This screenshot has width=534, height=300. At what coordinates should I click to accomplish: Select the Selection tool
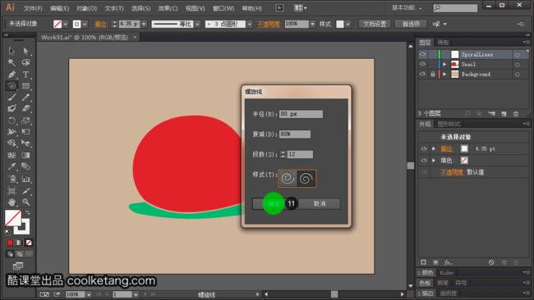(12, 51)
